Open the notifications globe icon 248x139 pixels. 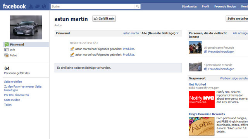44,7
